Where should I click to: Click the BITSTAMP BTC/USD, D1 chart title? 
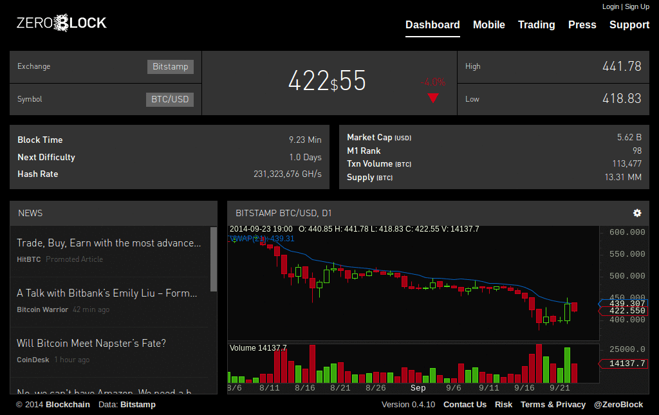pyautogui.click(x=284, y=214)
